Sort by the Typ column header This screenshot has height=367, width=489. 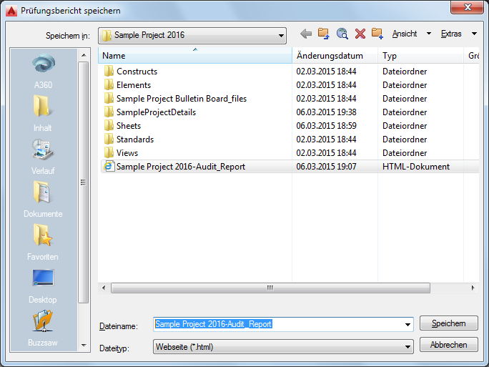coord(420,56)
